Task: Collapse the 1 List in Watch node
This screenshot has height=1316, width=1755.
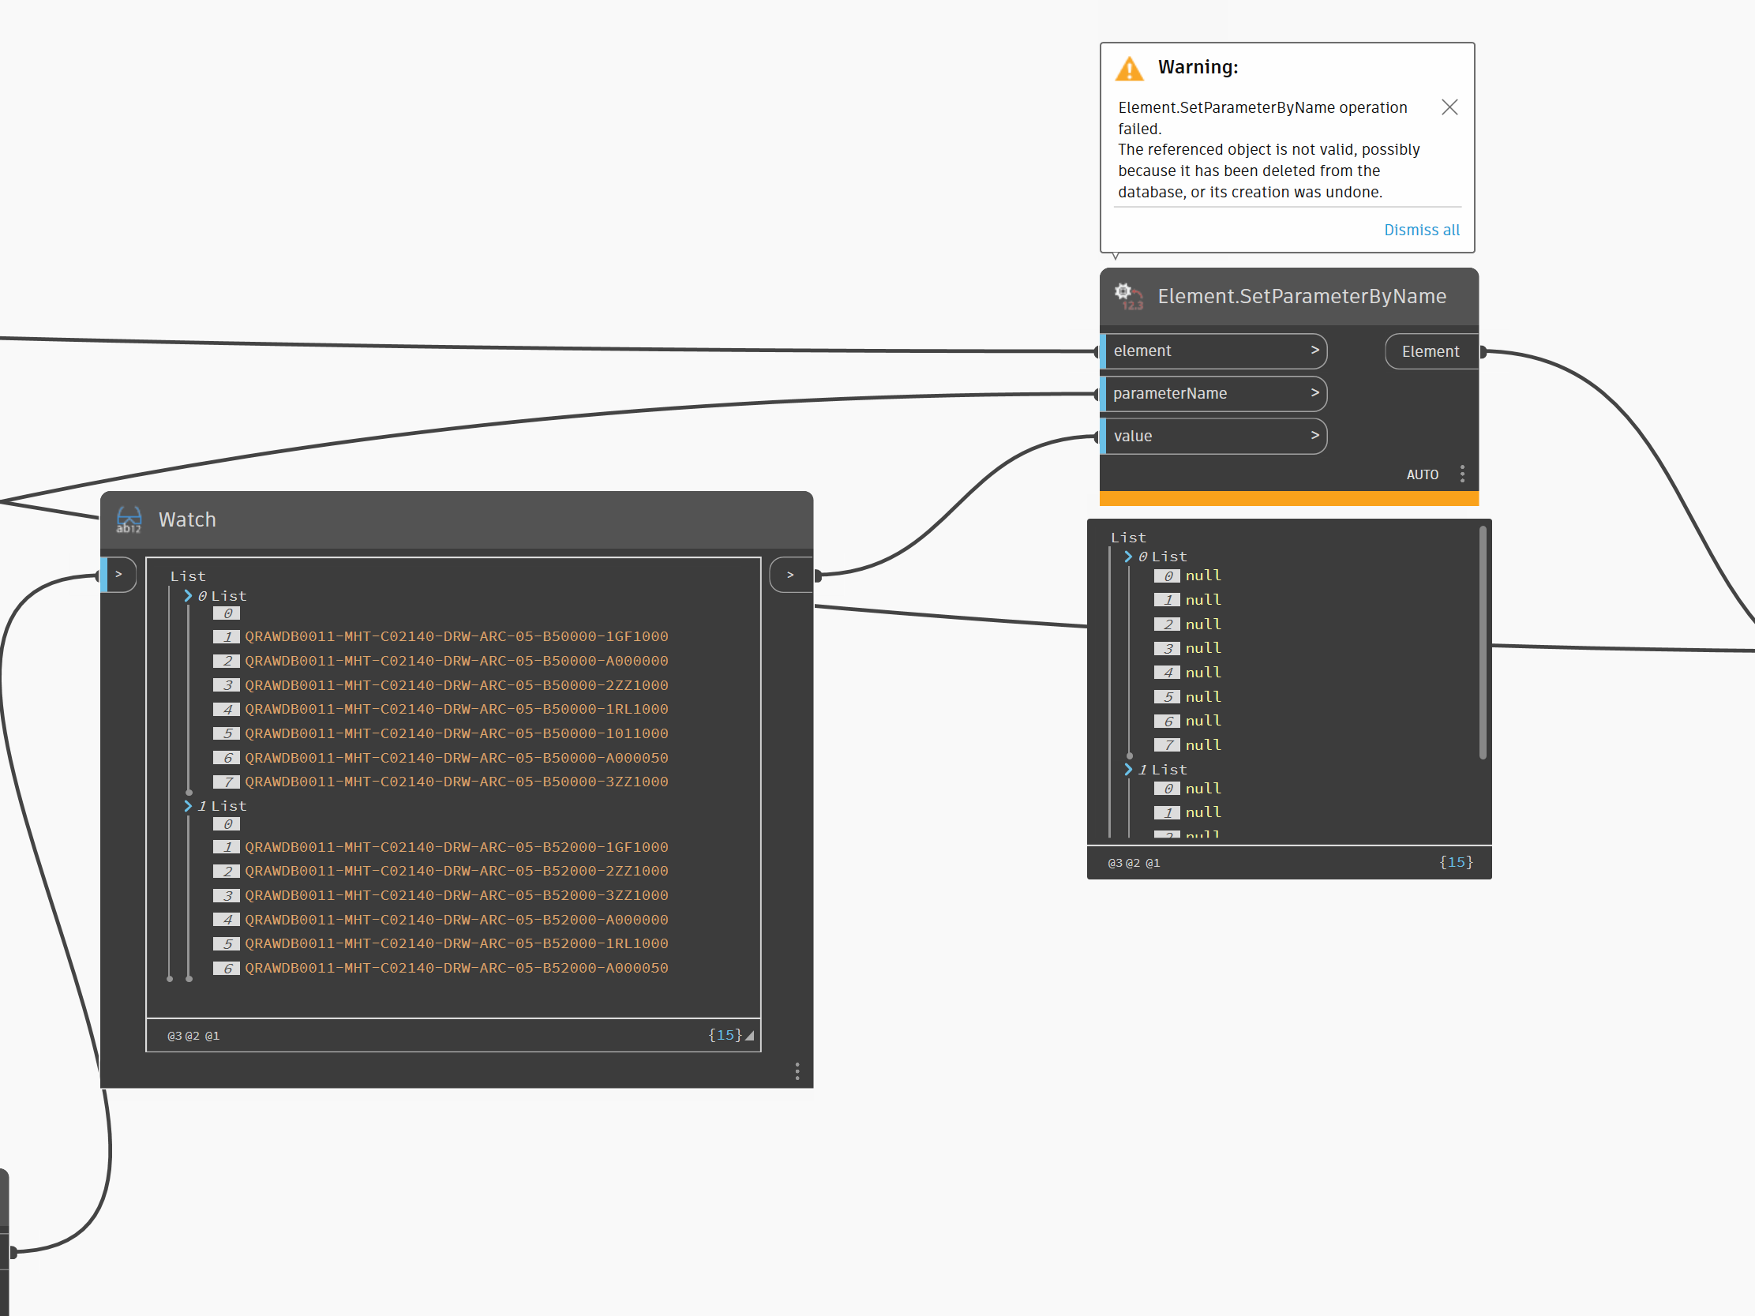Action: [x=188, y=806]
